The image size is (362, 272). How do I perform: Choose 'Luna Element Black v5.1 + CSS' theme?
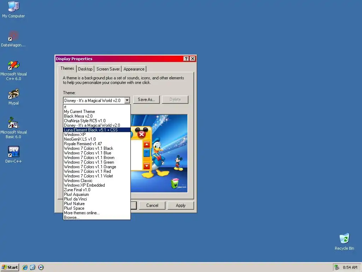97,130
